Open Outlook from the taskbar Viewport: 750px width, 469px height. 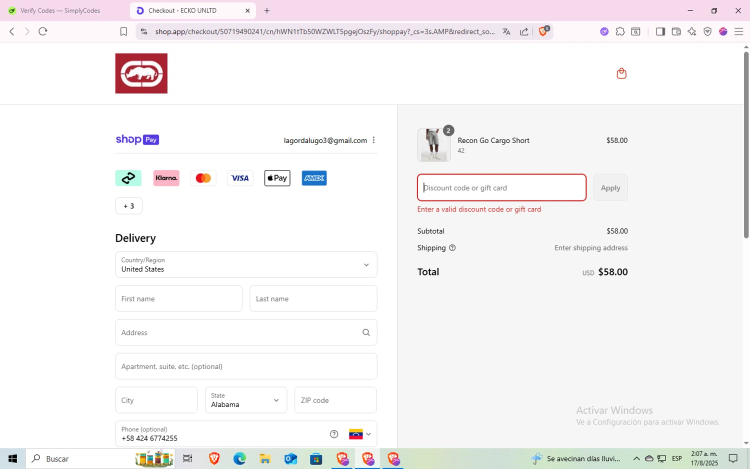coord(290,458)
